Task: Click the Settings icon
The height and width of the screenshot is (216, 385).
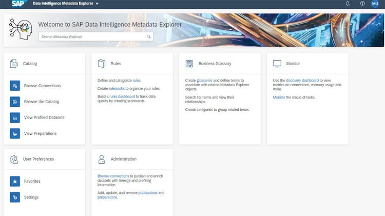Action: coord(15,198)
